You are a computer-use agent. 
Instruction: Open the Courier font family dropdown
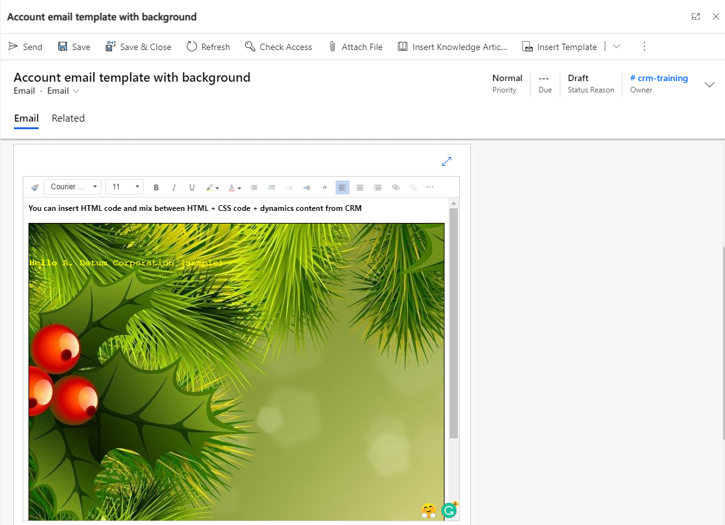tap(72, 186)
